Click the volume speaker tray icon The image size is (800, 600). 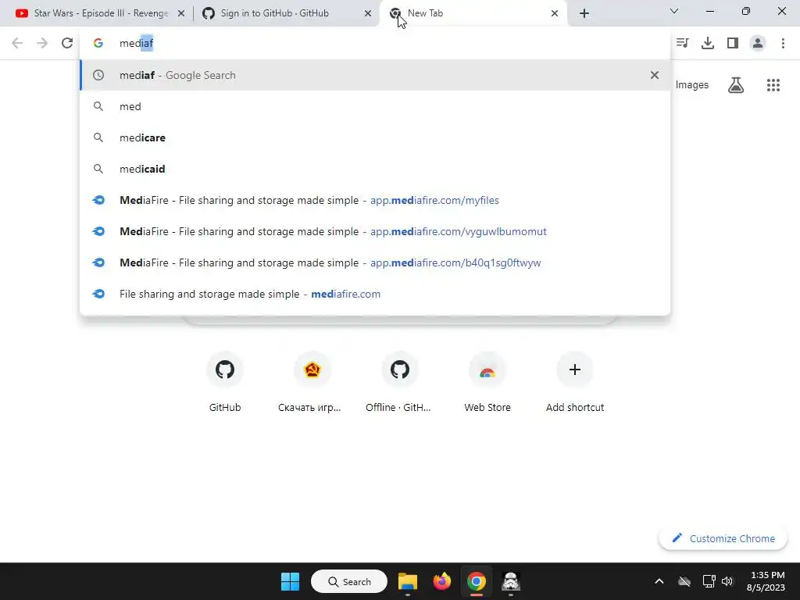tap(727, 581)
